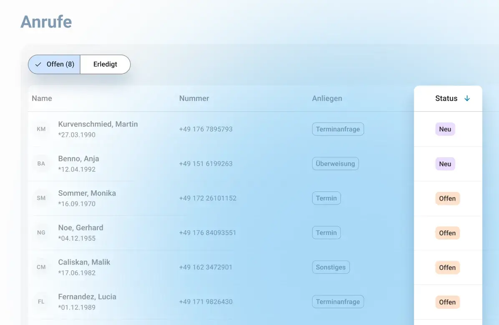Select the SM avatar for Monika Sommer

point(41,198)
